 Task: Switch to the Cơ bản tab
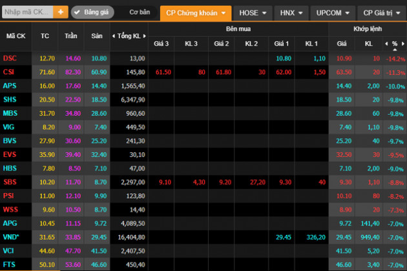140,12
